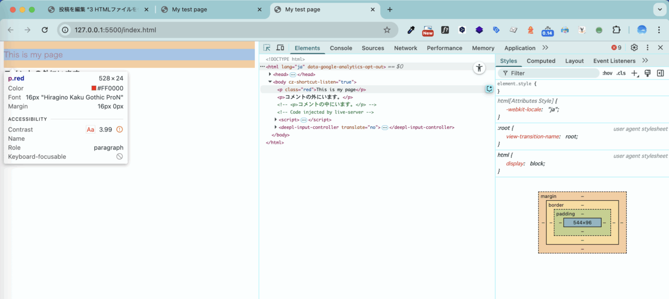Bookmark this page with the star

[387, 30]
